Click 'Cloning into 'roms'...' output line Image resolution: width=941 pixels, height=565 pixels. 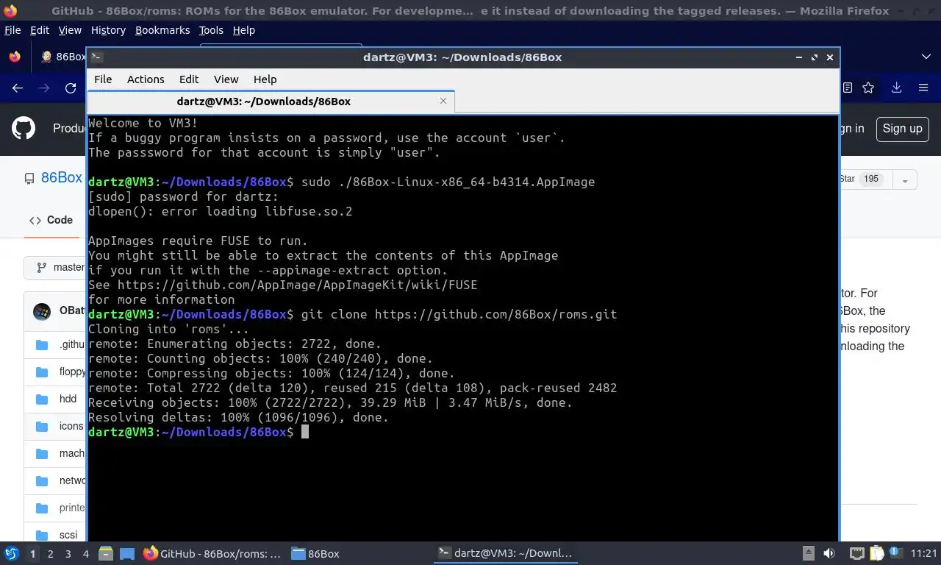[x=168, y=329]
